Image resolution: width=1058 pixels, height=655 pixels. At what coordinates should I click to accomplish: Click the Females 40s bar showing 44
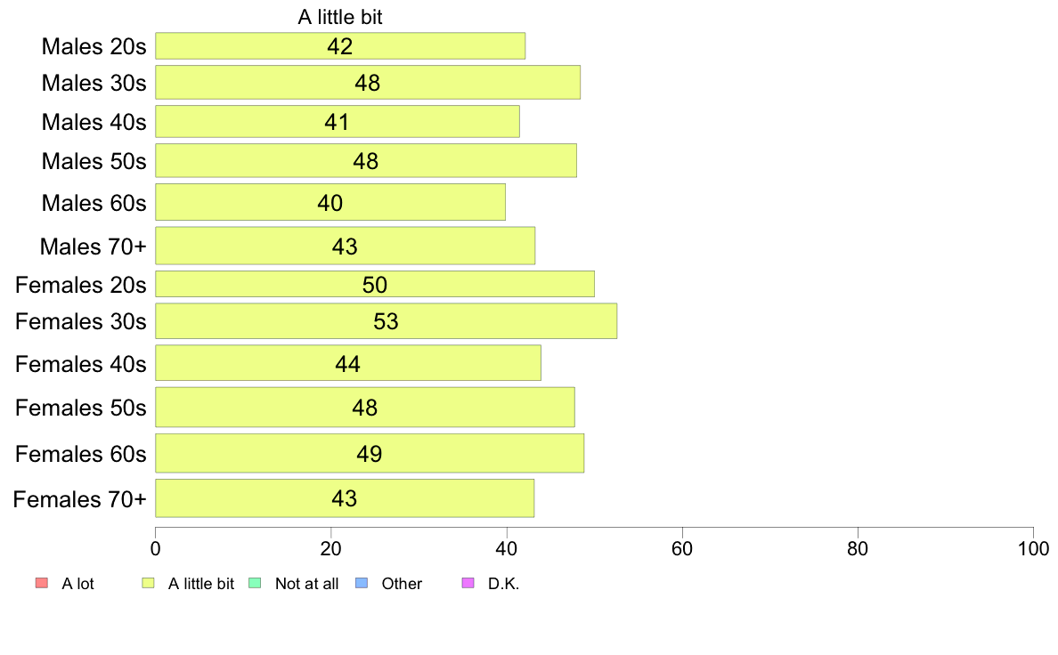pos(348,363)
